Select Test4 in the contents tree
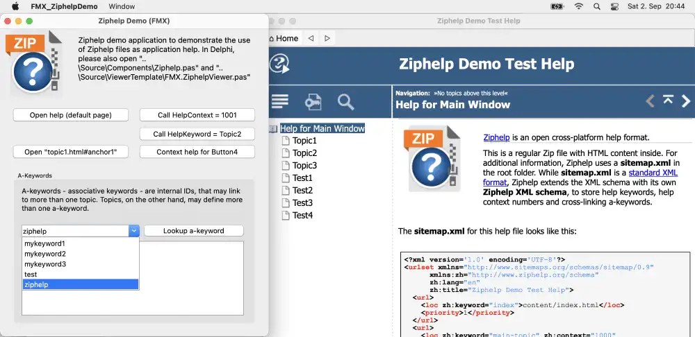The image size is (695, 337). click(x=303, y=216)
